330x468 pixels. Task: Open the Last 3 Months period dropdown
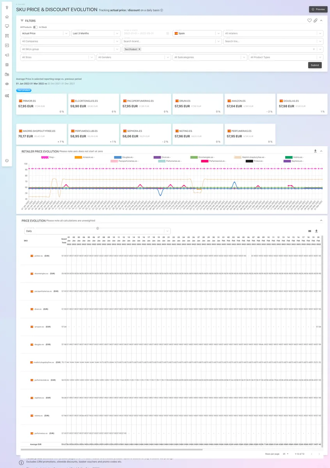[x=96, y=34]
